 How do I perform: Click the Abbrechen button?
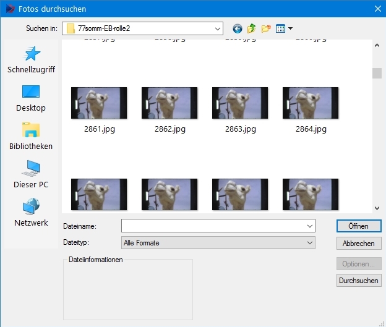point(359,244)
